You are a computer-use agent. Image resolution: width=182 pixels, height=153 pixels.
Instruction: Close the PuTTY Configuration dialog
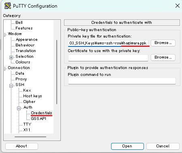(177, 6)
